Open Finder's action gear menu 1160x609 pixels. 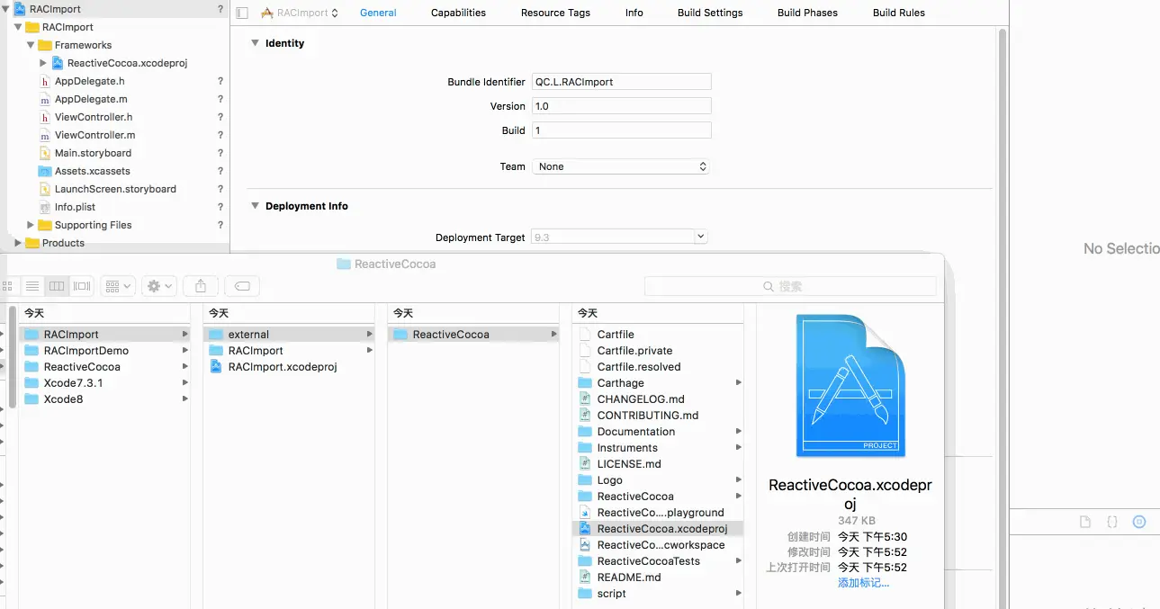pyautogui.click(x=159, y=286)
